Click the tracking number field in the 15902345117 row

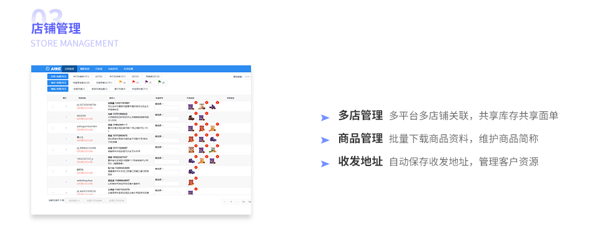pos(167,130)
